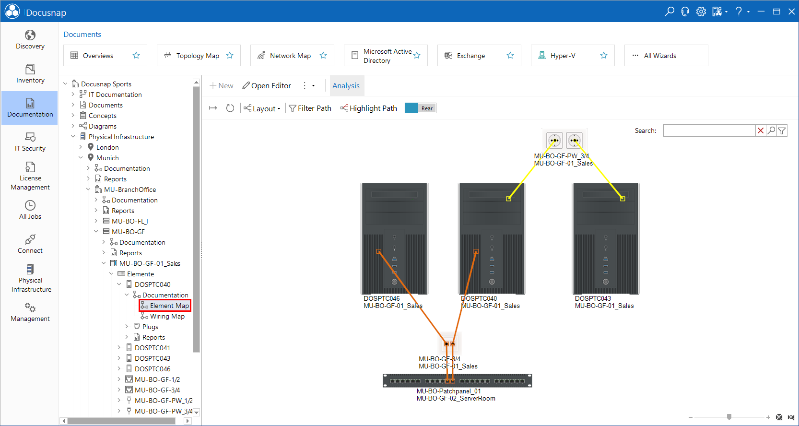Image resolution: width=799 pixels, height=426 pixels.
Task: Open the Discovery section in the sidebar
Action: (x=30, y=40)
